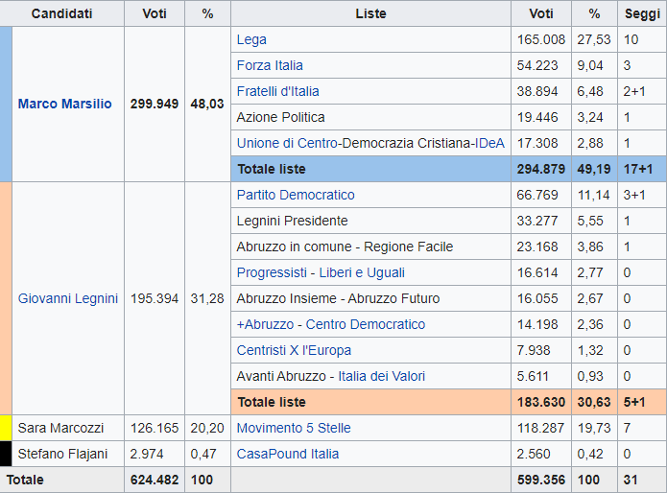Click the yellow color cell beside Sara Marcozzi
Viewport: 667px width, 493px height.
[x=6, y=428]
